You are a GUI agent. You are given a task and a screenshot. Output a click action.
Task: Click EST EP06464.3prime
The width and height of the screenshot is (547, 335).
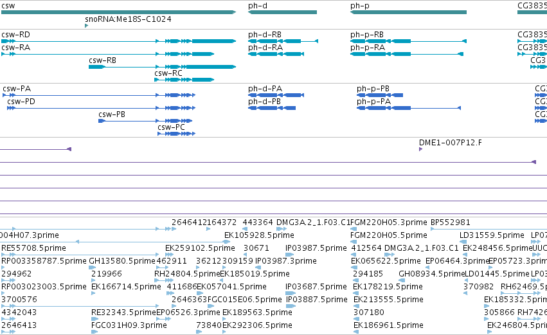tap(457, 261)
